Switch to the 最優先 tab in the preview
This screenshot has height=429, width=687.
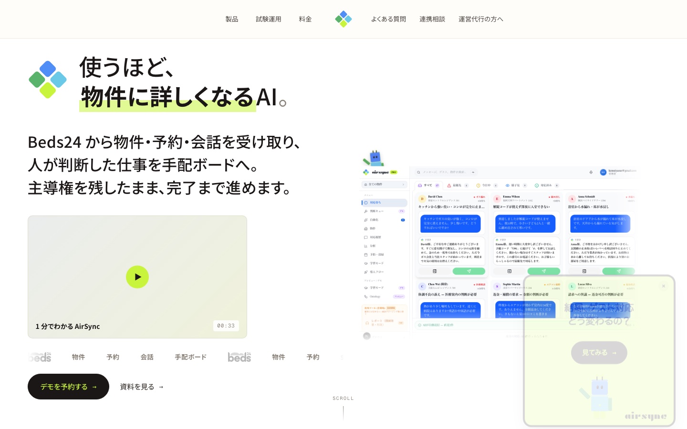tap(458, 185)
